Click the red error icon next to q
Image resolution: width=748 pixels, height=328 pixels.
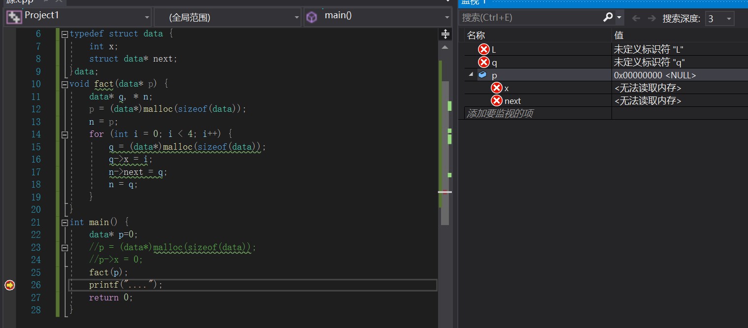pos(484,63)
